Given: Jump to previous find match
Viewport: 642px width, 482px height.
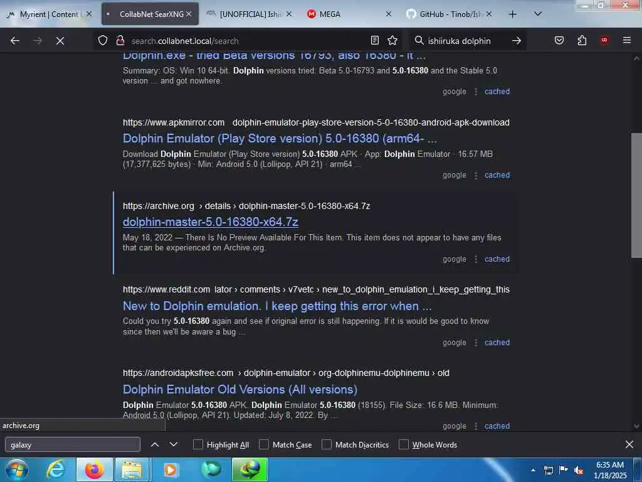Looking at the screenshot, I should click(155, 444).
